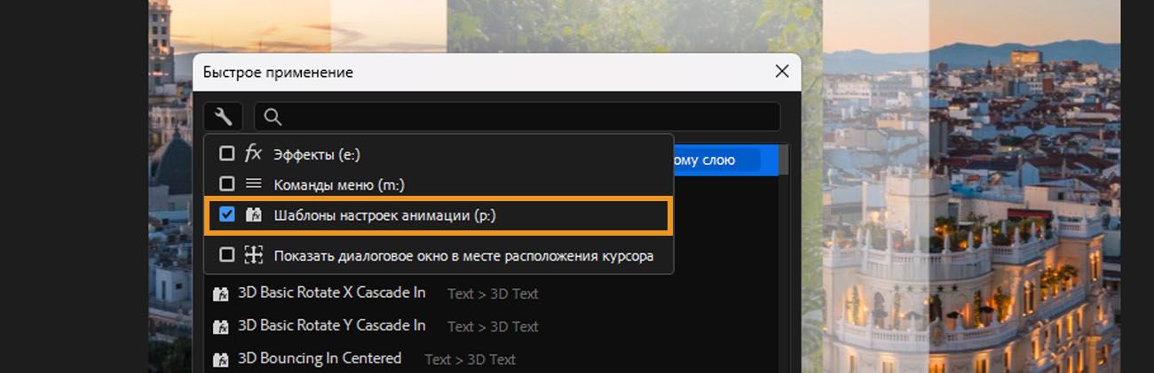Enable the Команды меню (m:) checkbox

(227, 183)
